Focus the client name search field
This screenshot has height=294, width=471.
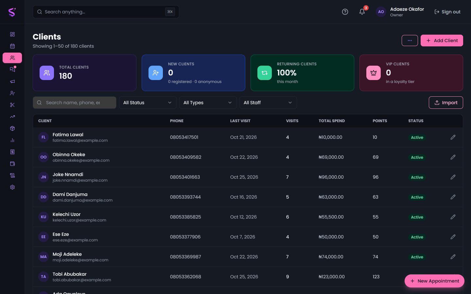75,103
